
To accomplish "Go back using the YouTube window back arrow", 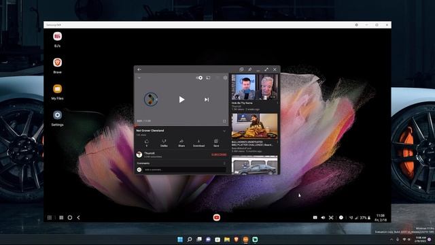I will tap(139, 69).
